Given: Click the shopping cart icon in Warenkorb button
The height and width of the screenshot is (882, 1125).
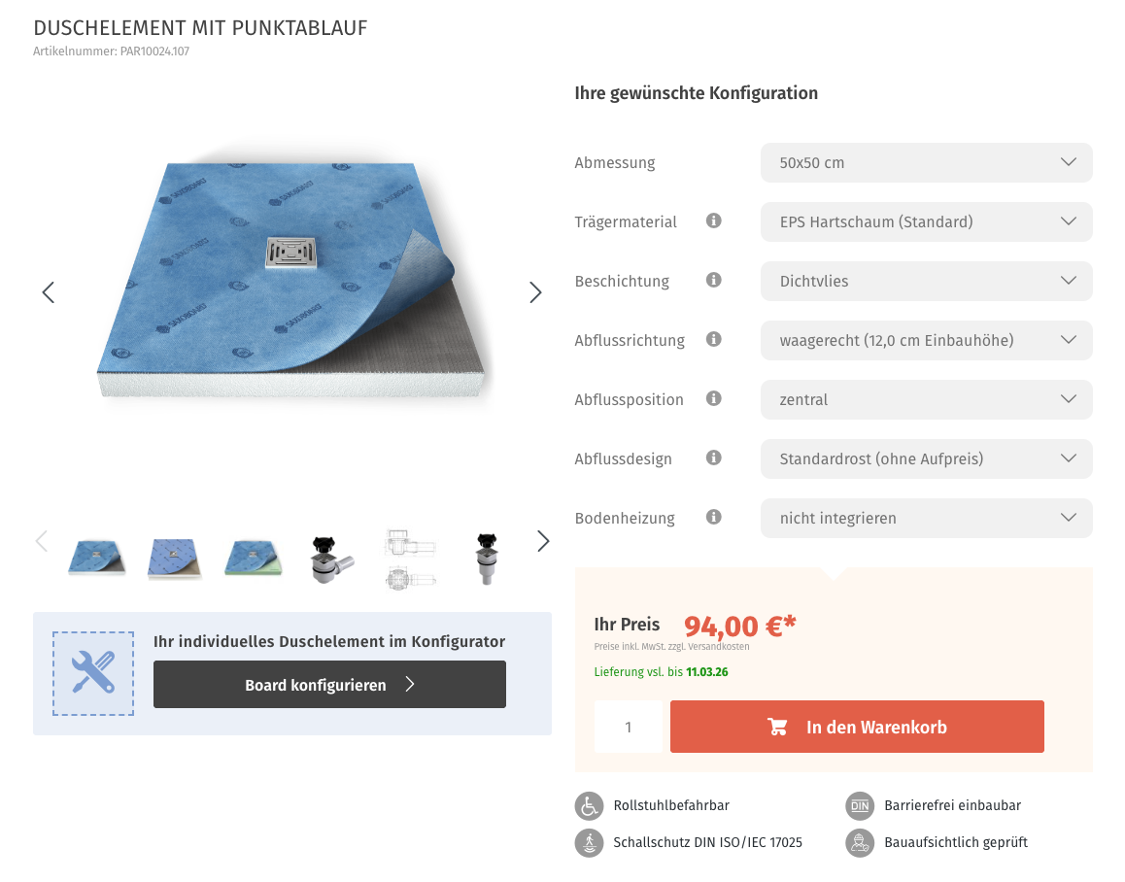Looking at the screenshot, I should coord(777,726).
